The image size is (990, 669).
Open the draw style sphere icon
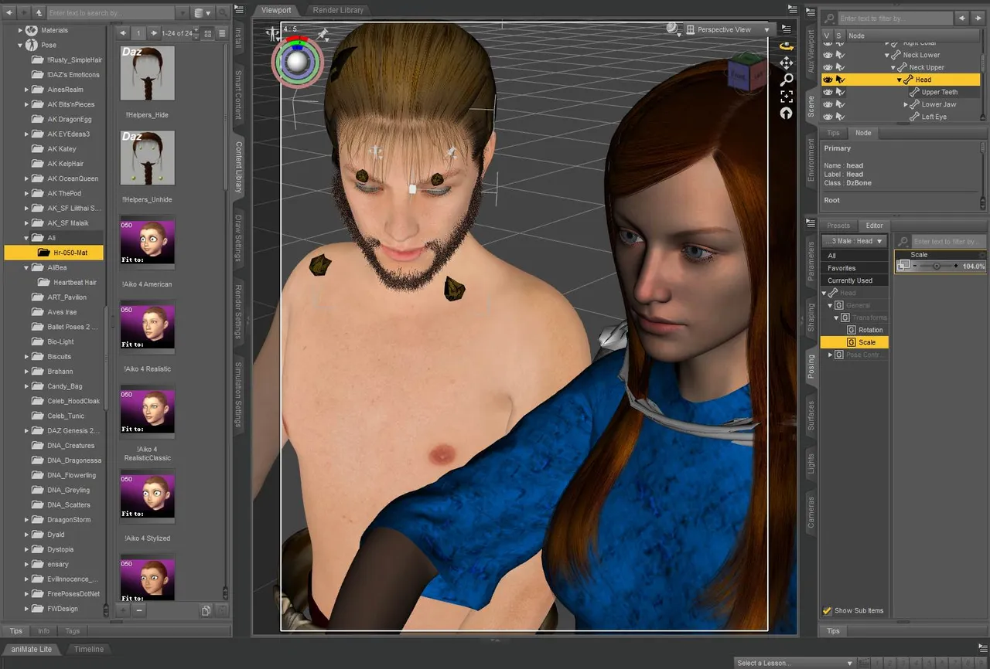click(x=672, y=29)
